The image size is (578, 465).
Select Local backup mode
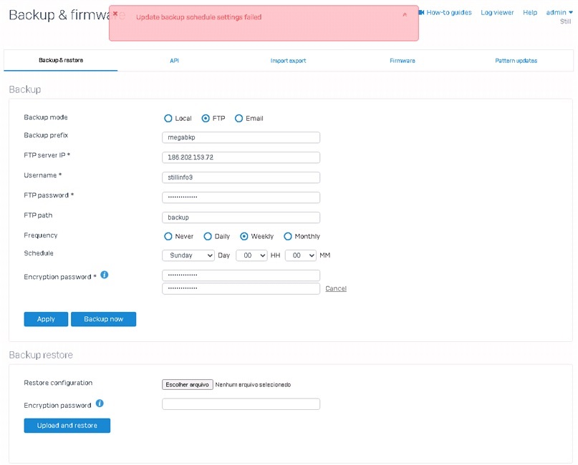(168, 118)
